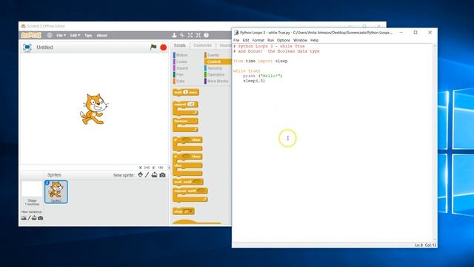Open Tips in the Scratch menu bar
Image resolution: width=474 pixels, height=267 pixels.
pyautogui.click(x=88, y=36)
